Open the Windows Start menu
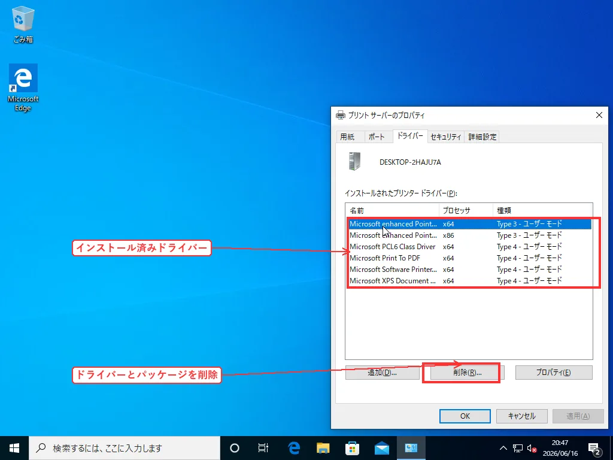Viewport: 613px width, 460px height. point(14,448)
